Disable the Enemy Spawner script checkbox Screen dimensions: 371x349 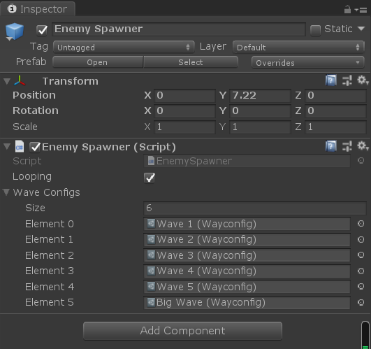(35, 147)
